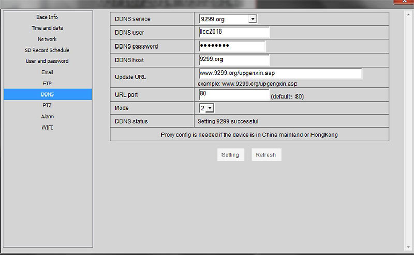Switch to the Email settings page
The image size is (414, 255).
47,72
